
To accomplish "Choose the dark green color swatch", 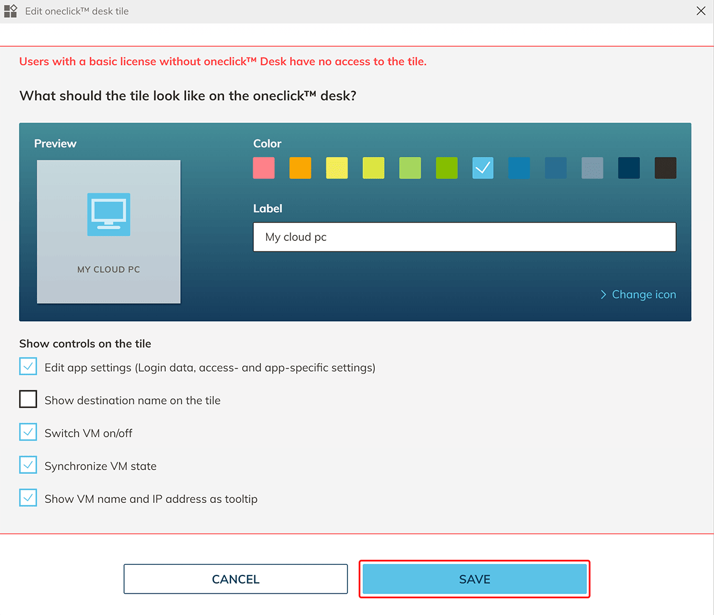I will (x=446, y=168).
